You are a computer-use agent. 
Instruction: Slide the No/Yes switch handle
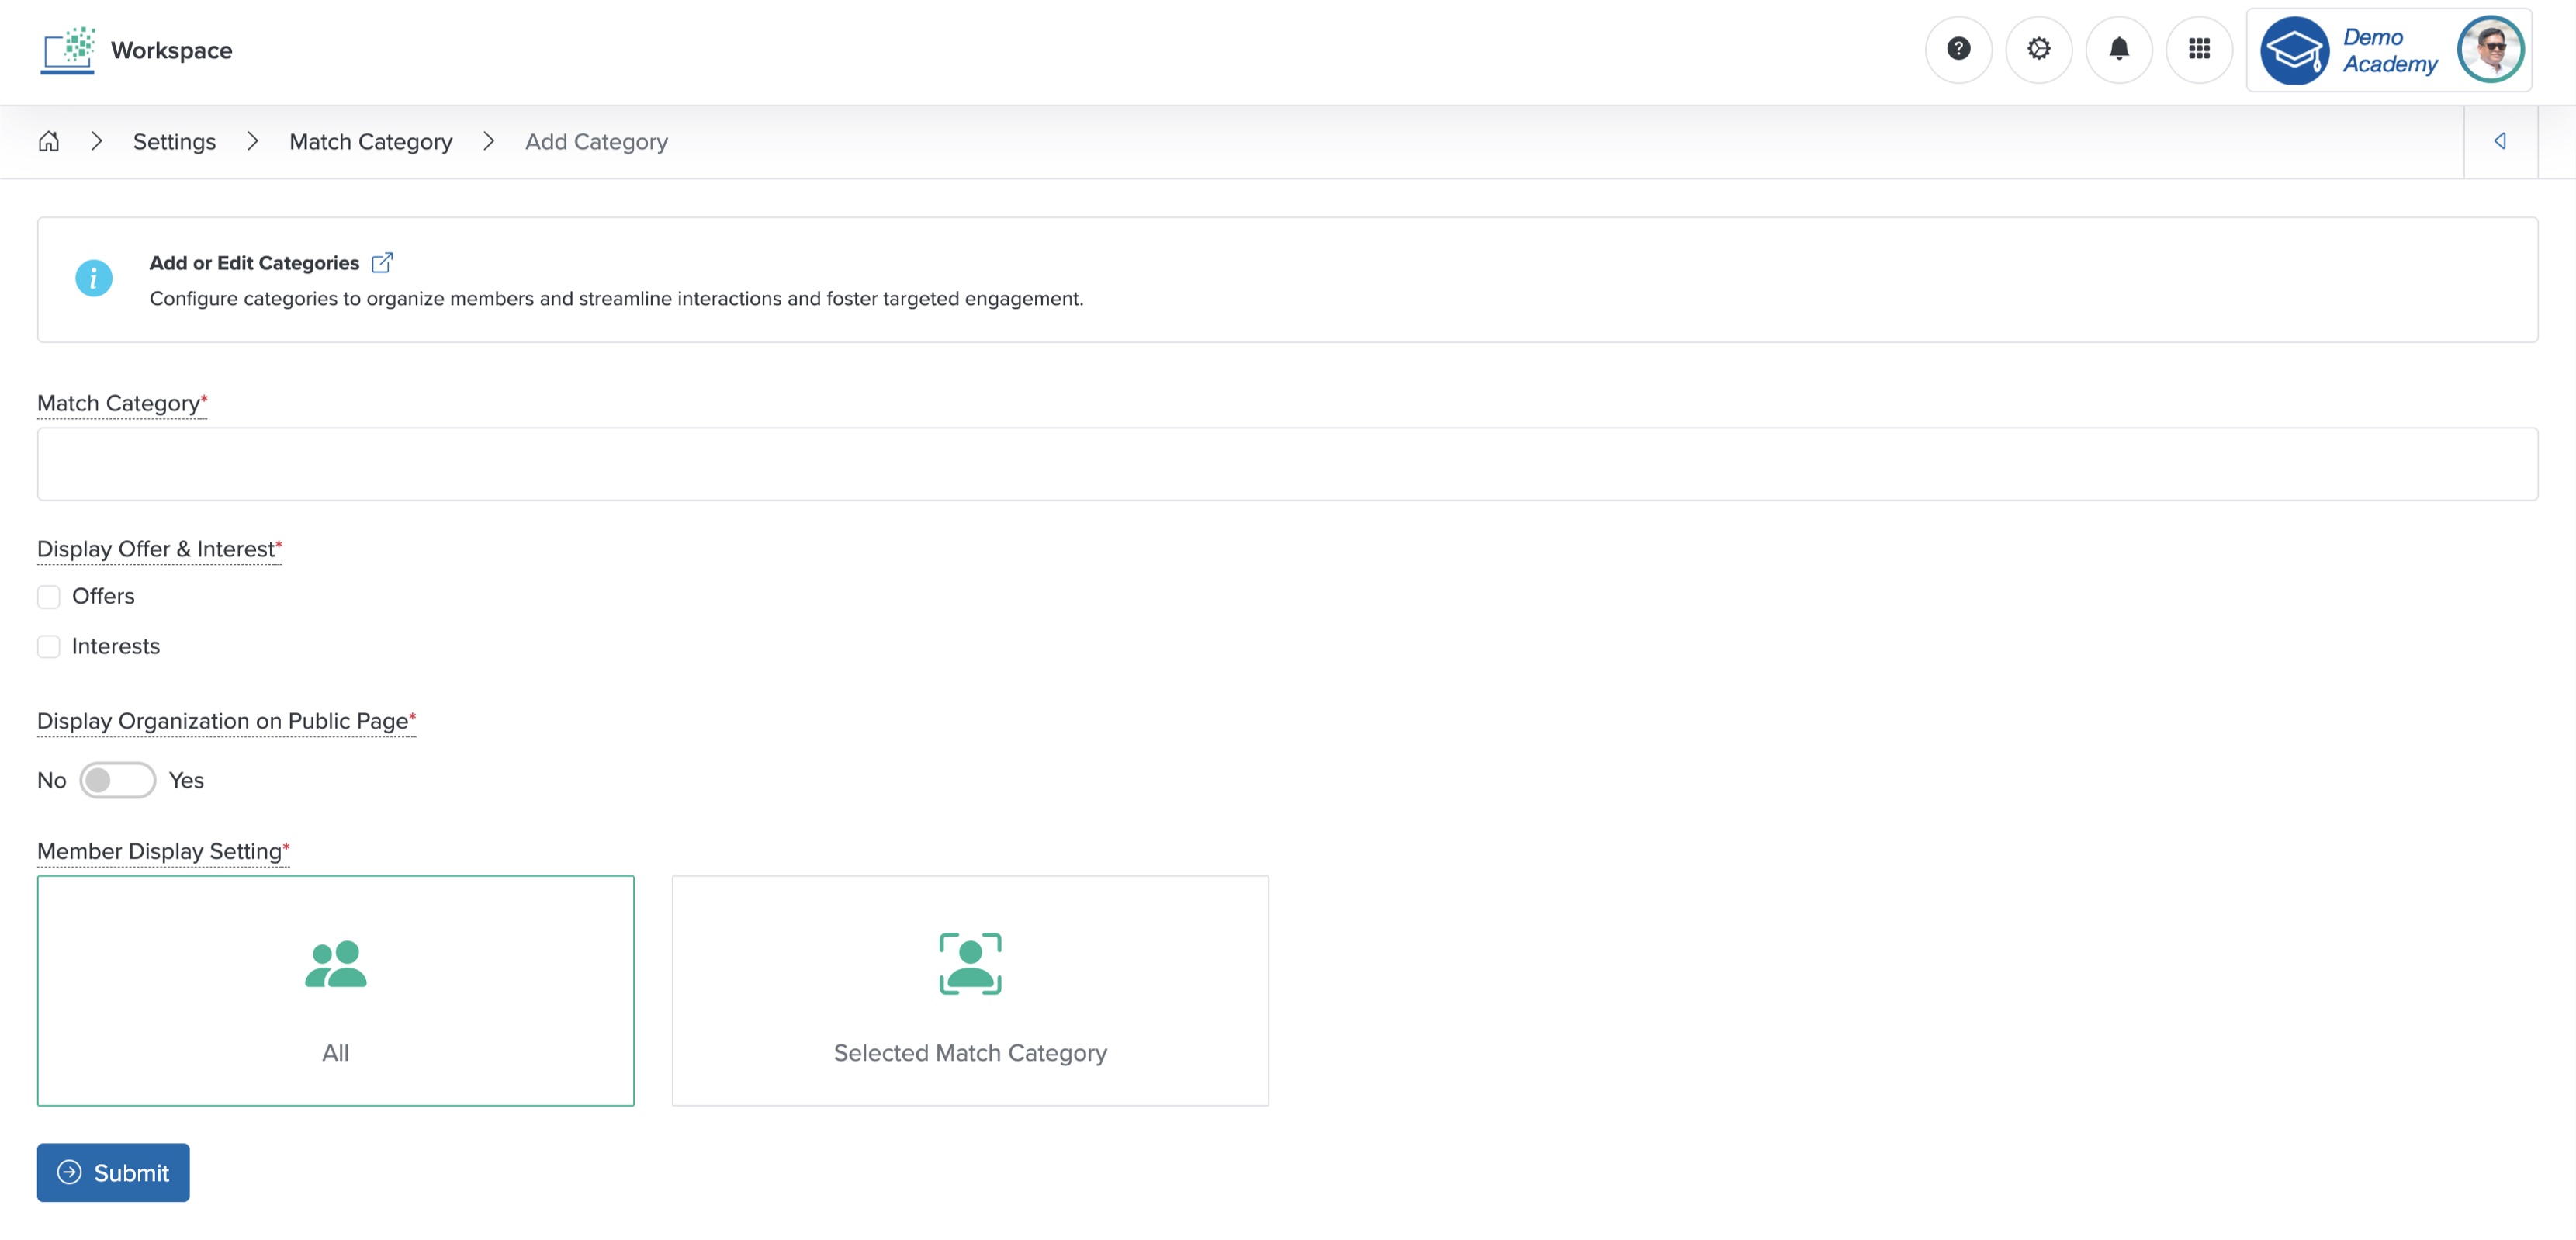[x=103, y=780]
